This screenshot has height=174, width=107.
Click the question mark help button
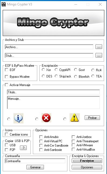23,148
